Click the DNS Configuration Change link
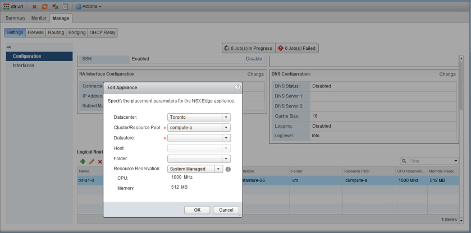The height and width of the screenshot is (233, 471). [447, 74]
